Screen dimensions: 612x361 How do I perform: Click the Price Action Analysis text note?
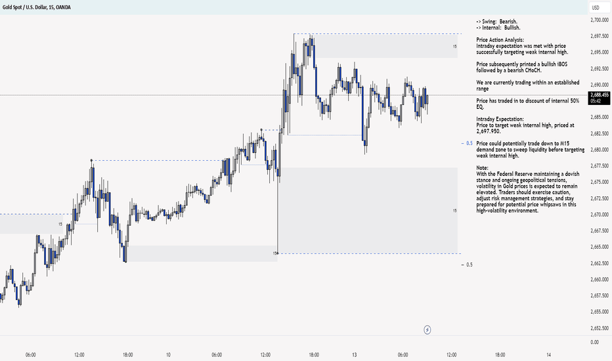[522, 46]
